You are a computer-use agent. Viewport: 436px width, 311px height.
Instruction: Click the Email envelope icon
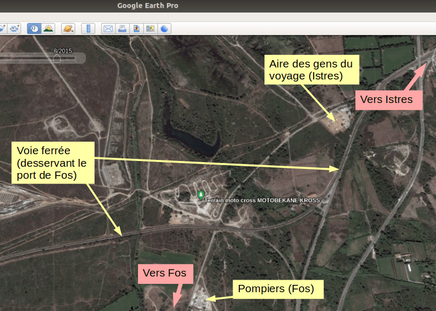coord(108,28)
